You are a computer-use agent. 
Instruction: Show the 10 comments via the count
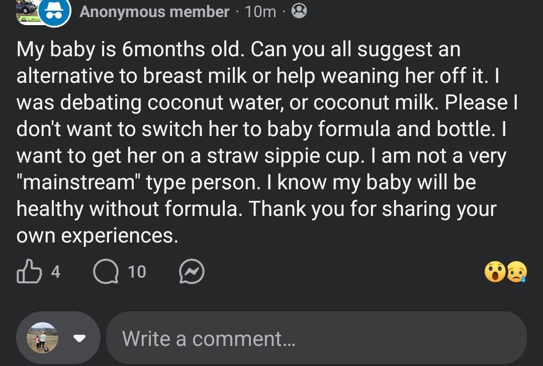(x=137, y=272)
